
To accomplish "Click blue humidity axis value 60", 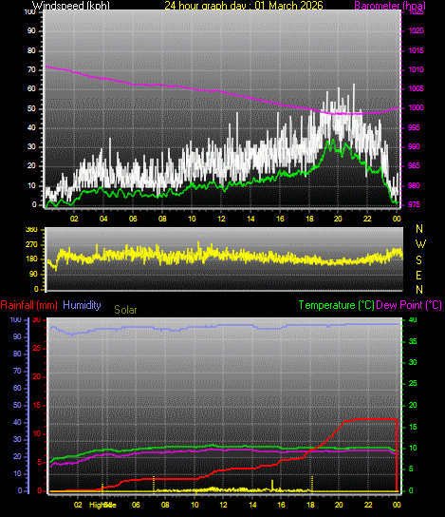I will (x=17, y=388).
